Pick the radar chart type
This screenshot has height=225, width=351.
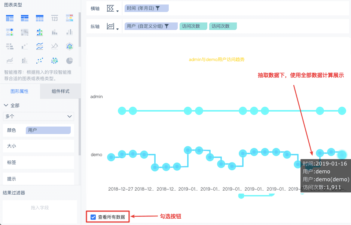pyautogui.click(x=70, y=46)
